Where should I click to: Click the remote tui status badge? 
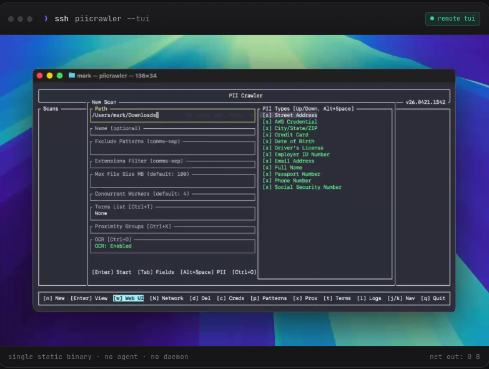(x=453, y=18)
